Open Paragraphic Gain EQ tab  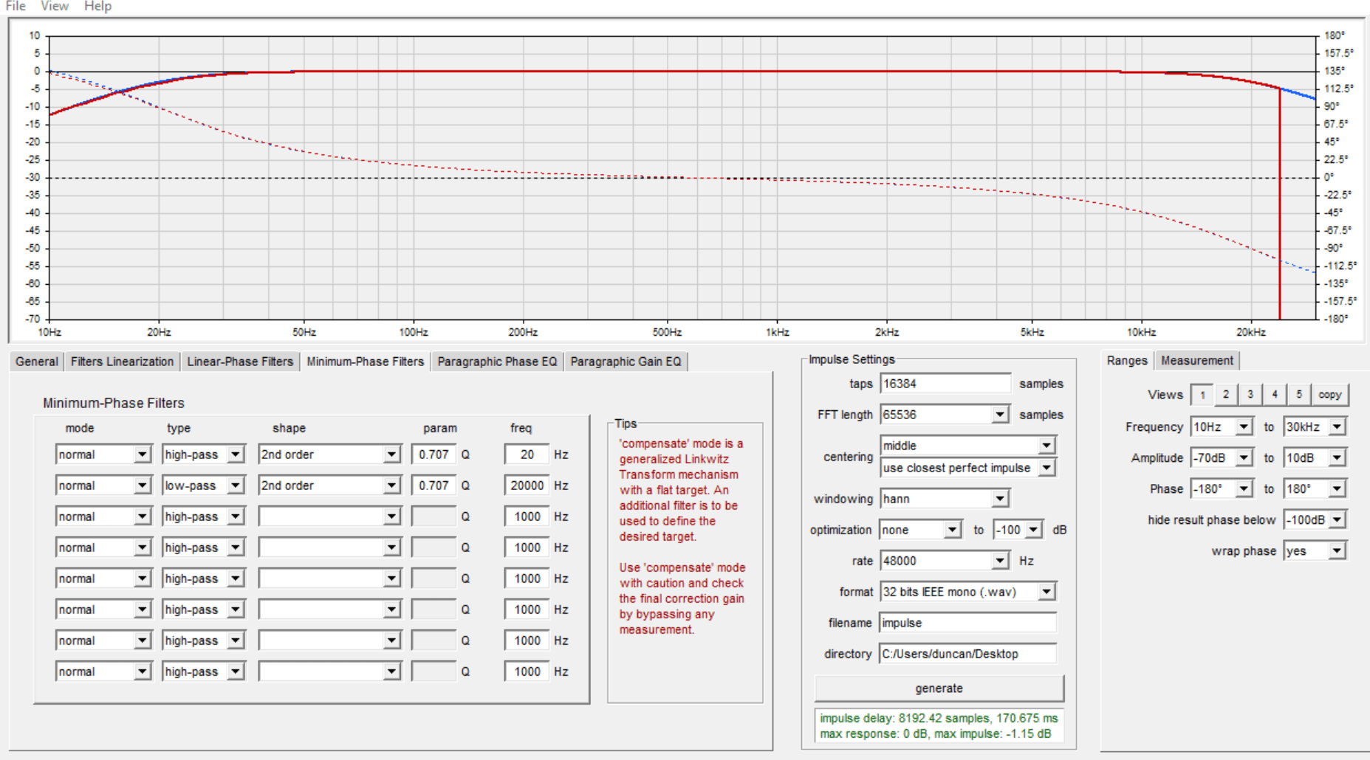(x=626, y=362)
